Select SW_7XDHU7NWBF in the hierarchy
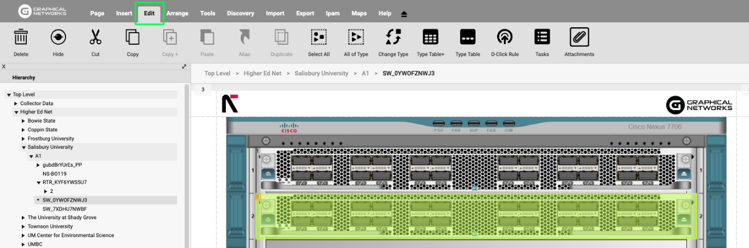 pos(64,209)
